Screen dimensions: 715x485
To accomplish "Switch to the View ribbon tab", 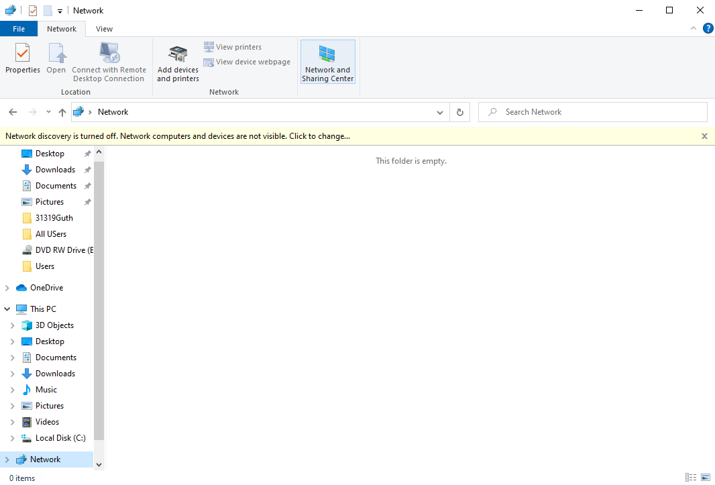I will 104,29.
